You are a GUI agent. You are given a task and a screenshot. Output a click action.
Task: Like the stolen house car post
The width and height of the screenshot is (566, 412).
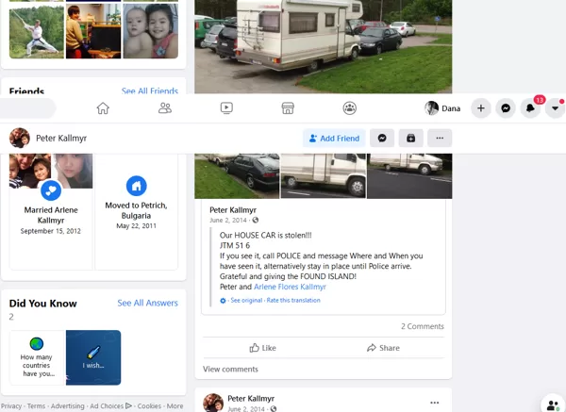(263, 348)
